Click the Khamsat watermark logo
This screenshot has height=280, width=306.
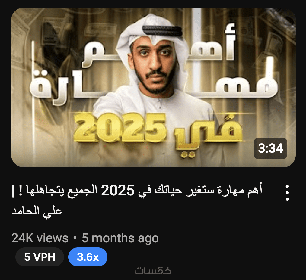pos(153,271)
